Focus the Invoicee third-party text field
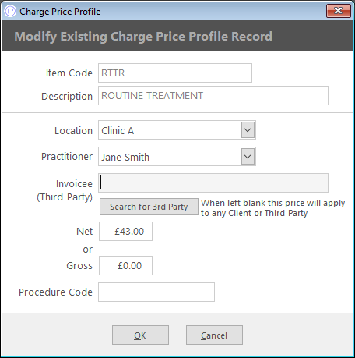The image size is (355, 358). [213, 183]
